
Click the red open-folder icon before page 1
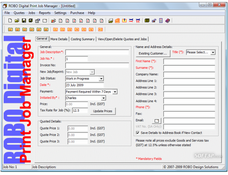53,21
